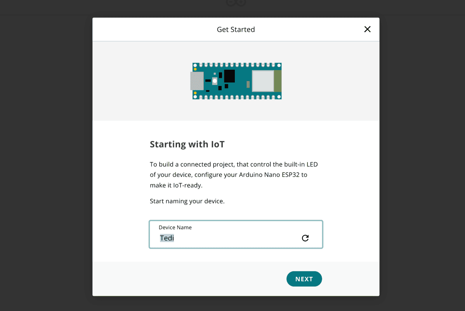This screenshot has width=465, height=311.
Task: Click the Arduino logo behind the dialog
Action: [236, 3]
